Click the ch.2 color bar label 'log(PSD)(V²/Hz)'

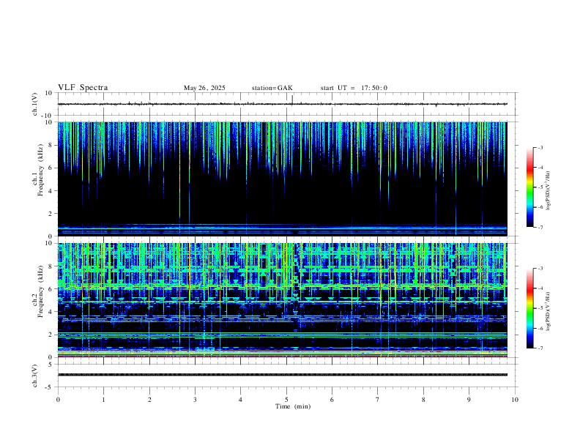tap(549, 311)
